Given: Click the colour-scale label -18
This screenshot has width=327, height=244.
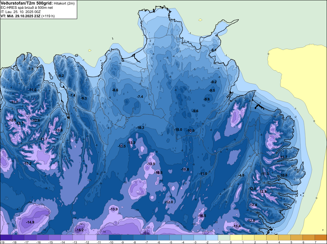Looking at the screenshot, I should click(14, 242).
